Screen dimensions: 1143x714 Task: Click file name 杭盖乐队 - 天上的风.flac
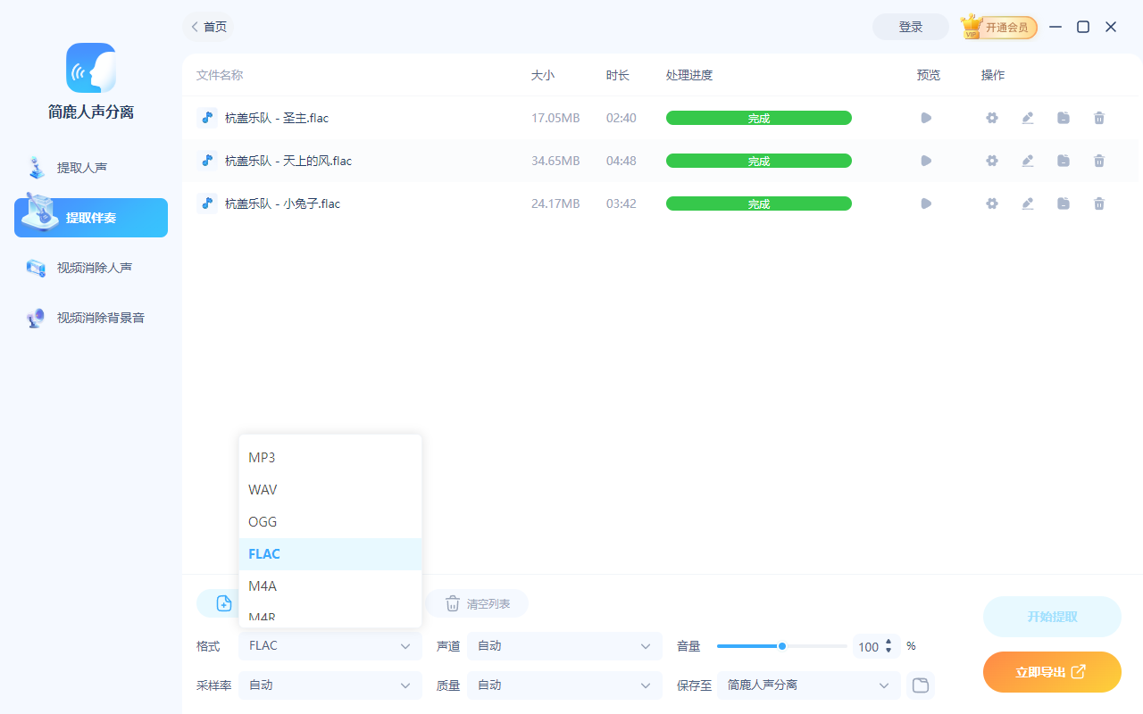click(x=288, y=161)
